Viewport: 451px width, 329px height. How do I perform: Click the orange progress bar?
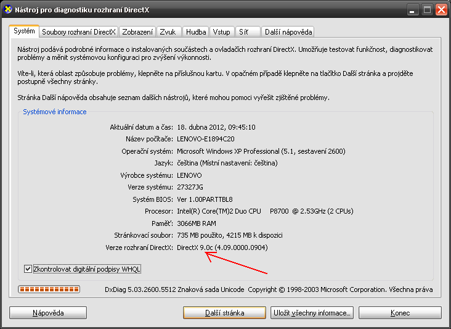[49, 289]
